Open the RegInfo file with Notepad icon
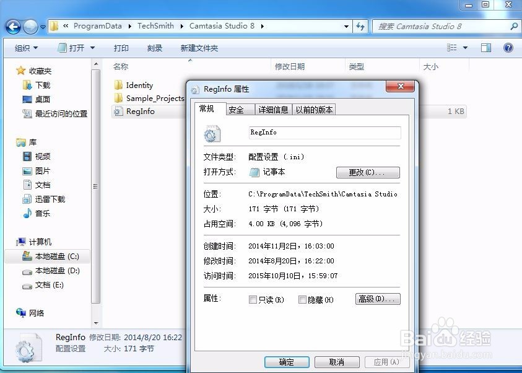This screenshot has width=522, height=373. pos(255,172)
